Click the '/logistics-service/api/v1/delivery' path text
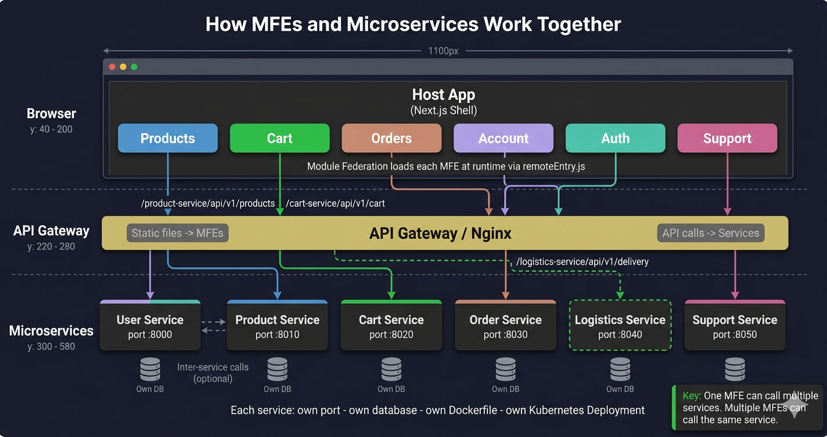Screen dimensions: 827x437 coord(583,262)
